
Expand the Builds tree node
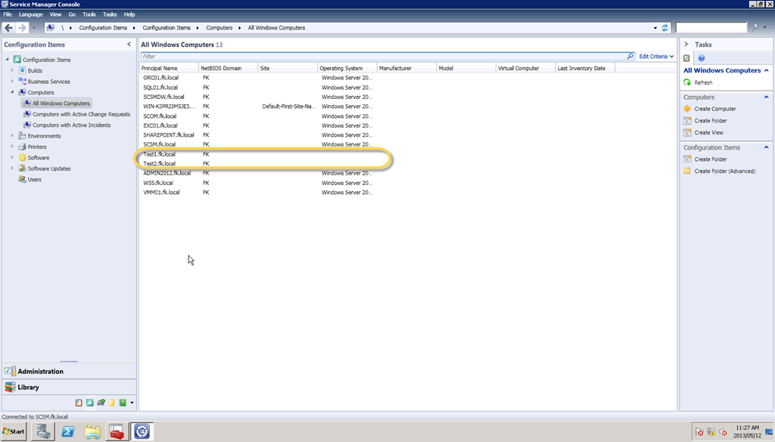12,71
